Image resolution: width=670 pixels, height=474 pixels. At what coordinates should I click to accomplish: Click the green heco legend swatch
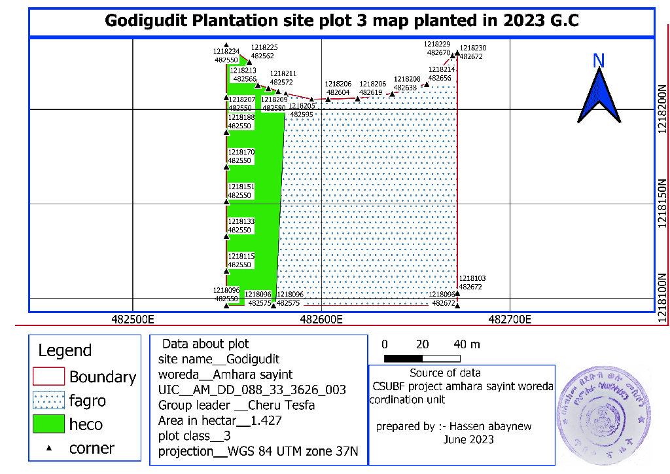pos(48,424)
